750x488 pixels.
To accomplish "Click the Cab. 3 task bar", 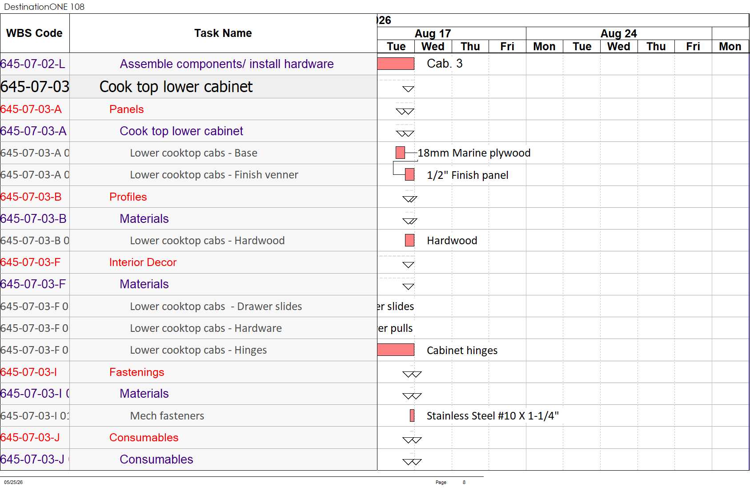I will [396, 64].
